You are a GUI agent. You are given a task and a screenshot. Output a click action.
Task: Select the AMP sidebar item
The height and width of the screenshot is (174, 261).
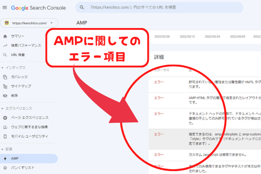coord(29,159)
